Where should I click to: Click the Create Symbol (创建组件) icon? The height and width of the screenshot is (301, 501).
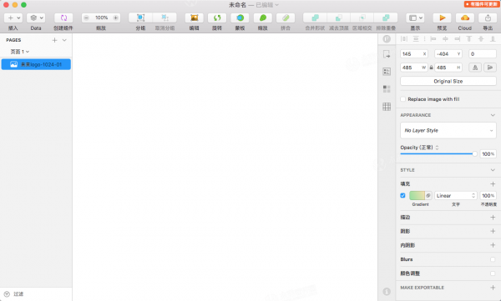pyautogui.click(x=63, y=18)
